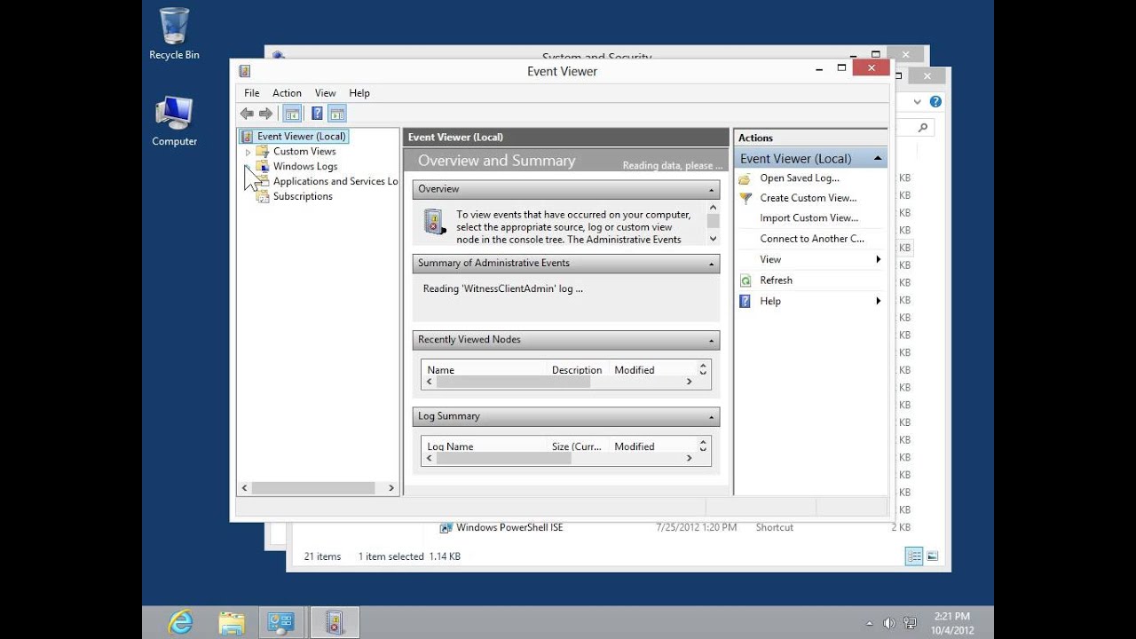
Task: Click the Name column header in Recently Viewed Nodes
Action: click(485, 369)
